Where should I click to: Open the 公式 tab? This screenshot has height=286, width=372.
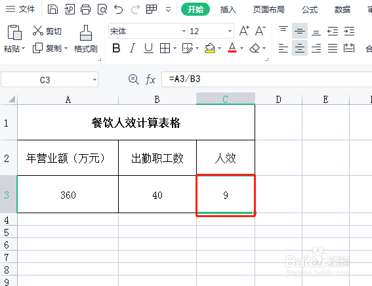click(x=310, y=9)
